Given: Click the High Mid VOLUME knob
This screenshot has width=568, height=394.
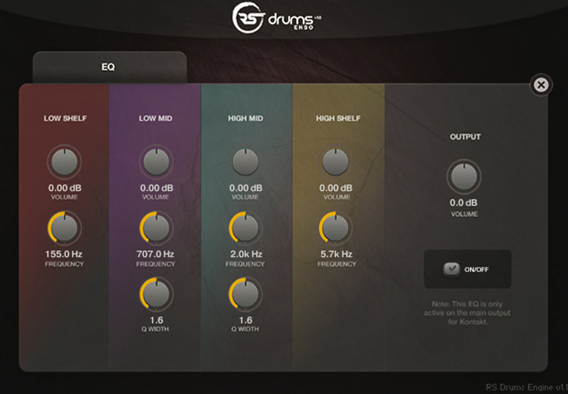Looking at the screenshot, I should click(x=245, y=161).
